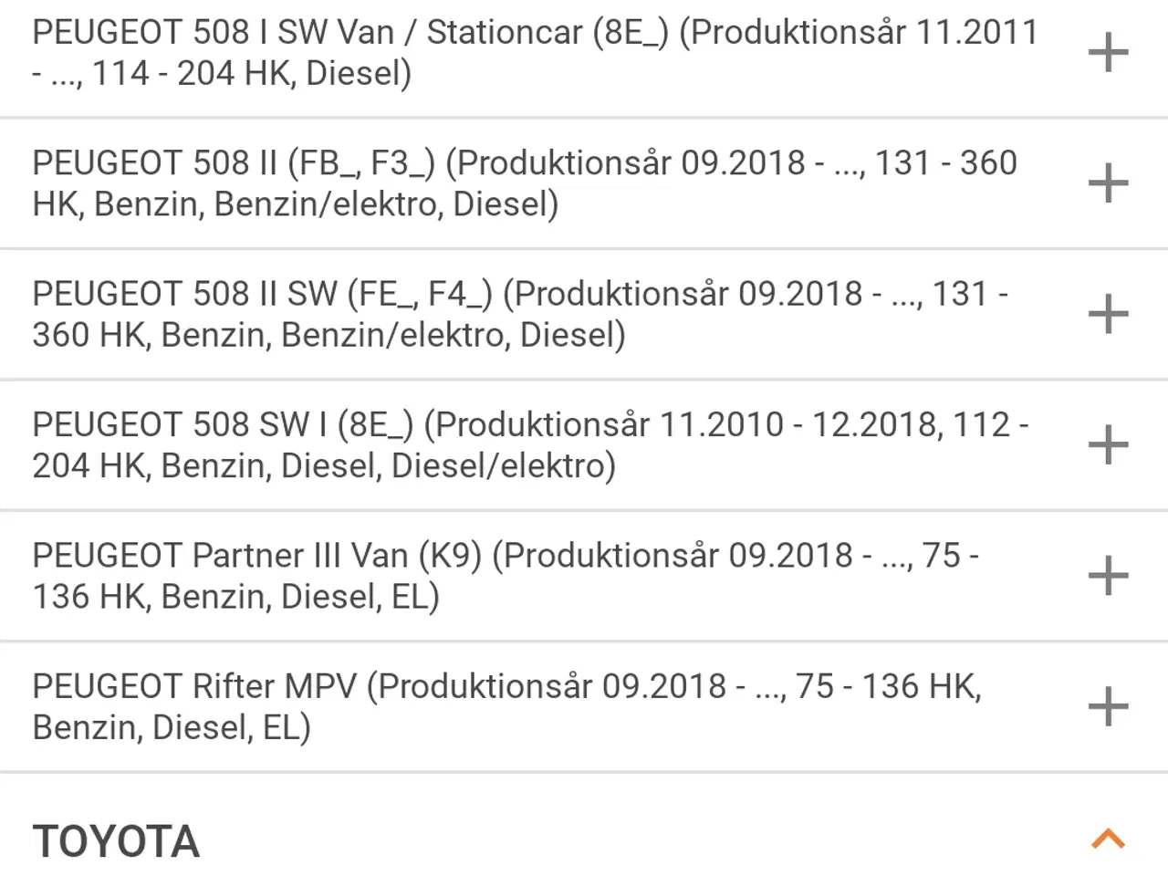
Task: Expand the PEUGEOT 508 II (FB_, F3_) row
Action: click(1108, 182)
